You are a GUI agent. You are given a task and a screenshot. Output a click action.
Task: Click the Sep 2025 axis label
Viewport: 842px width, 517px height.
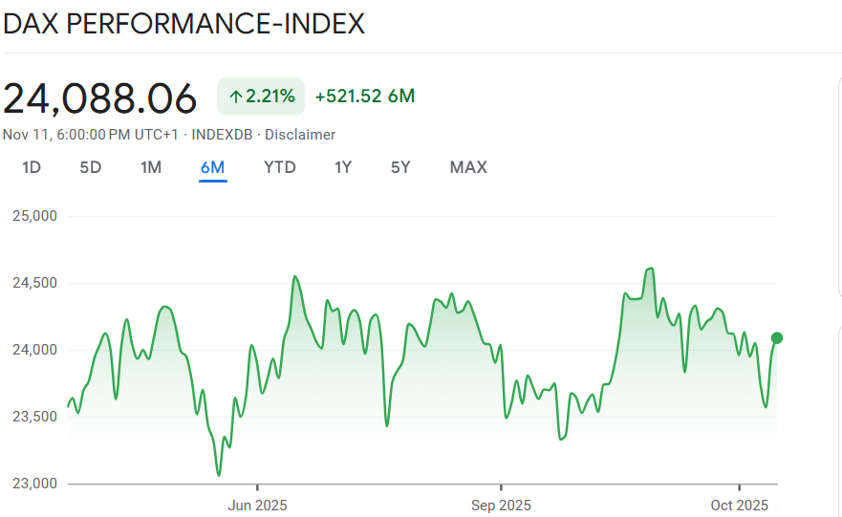(501, 505)
